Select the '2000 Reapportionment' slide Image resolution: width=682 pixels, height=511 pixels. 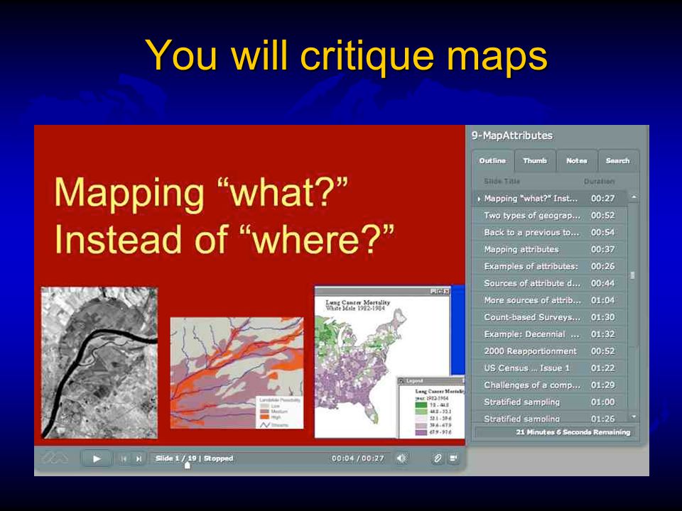tap(550, 351)
